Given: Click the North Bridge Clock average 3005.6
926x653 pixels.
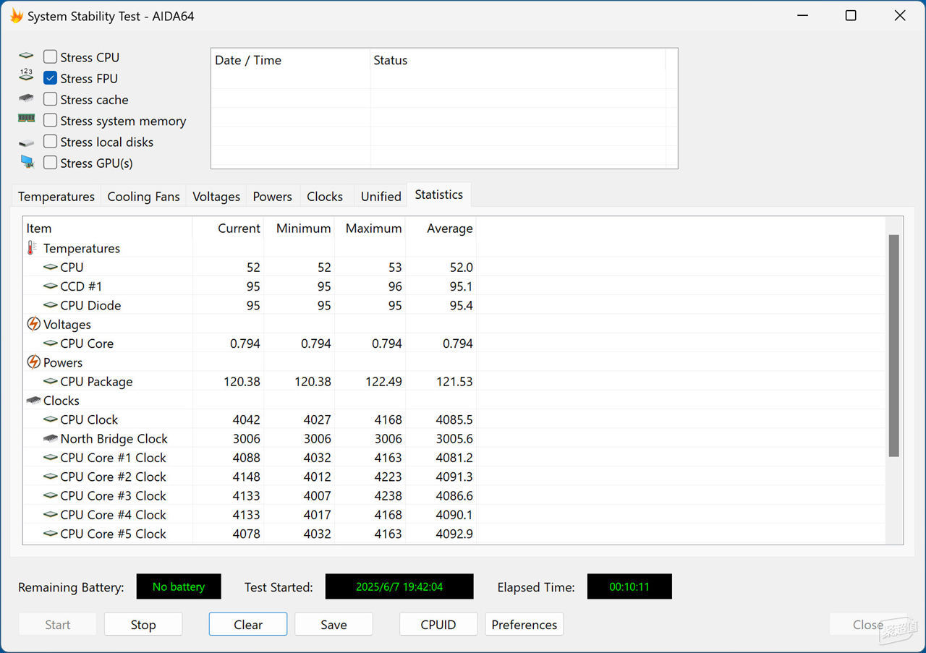Looking at the screenshot, I should [454, 439].
